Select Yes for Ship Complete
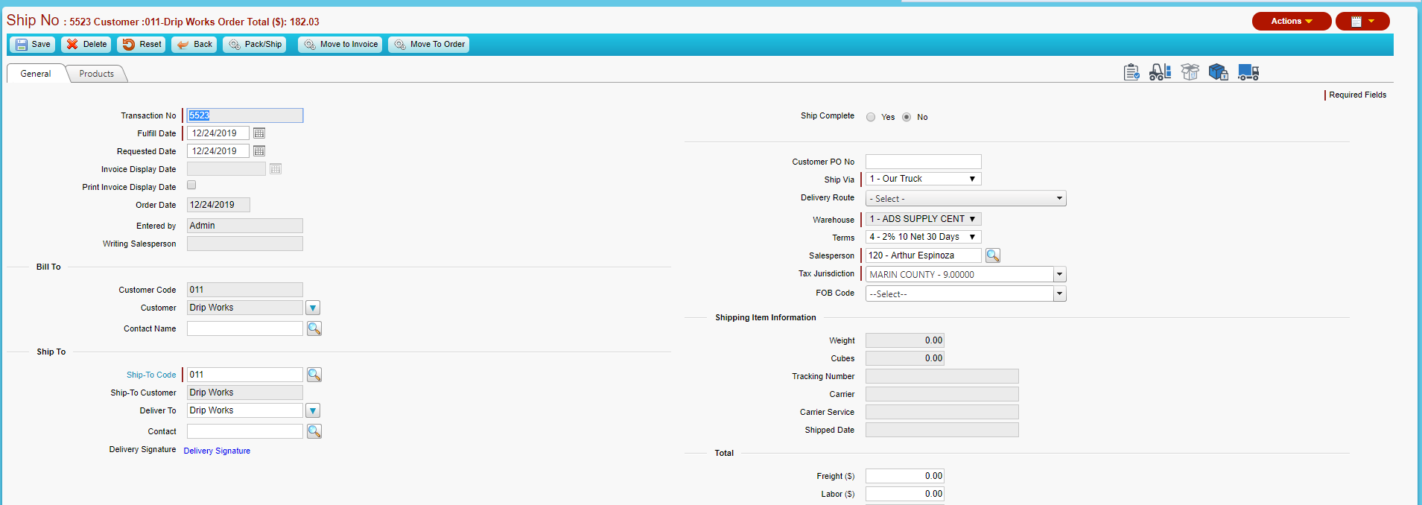The image size is (1422, 505). click(x=871, y=117)
